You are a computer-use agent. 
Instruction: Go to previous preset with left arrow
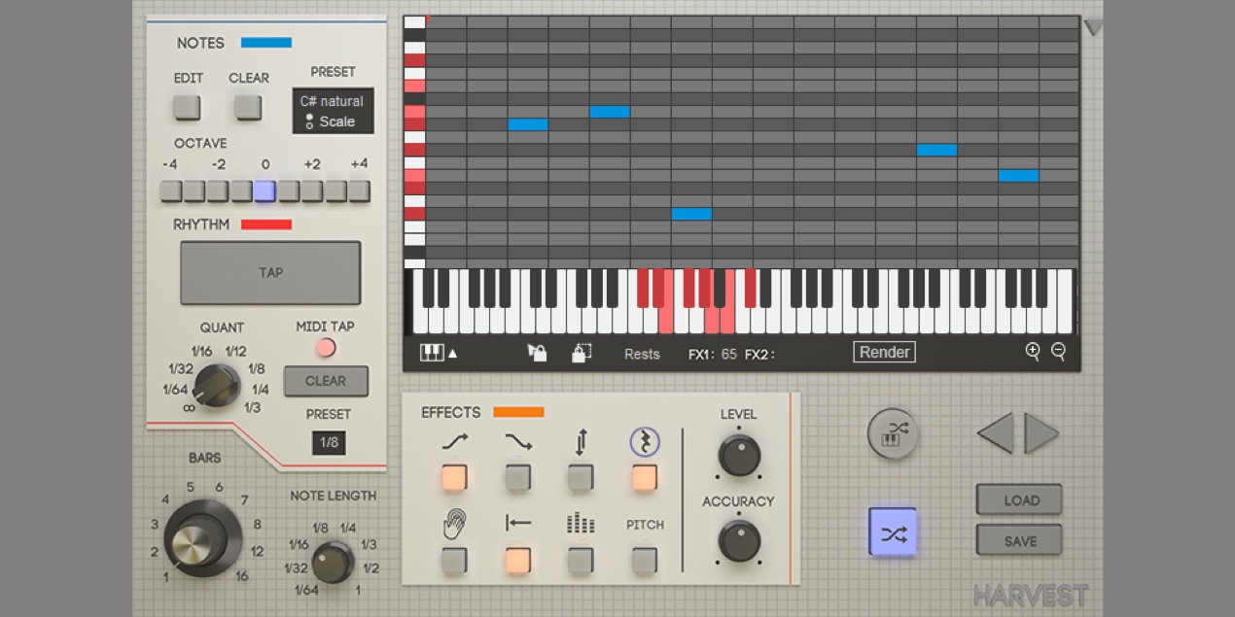tap(996, 433)
